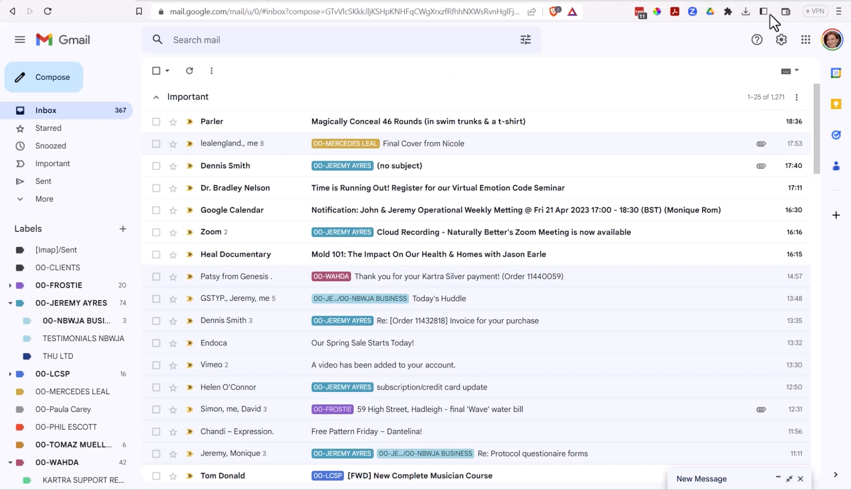851x490 pixels.
Task: Create a new label
Action: 123,229
